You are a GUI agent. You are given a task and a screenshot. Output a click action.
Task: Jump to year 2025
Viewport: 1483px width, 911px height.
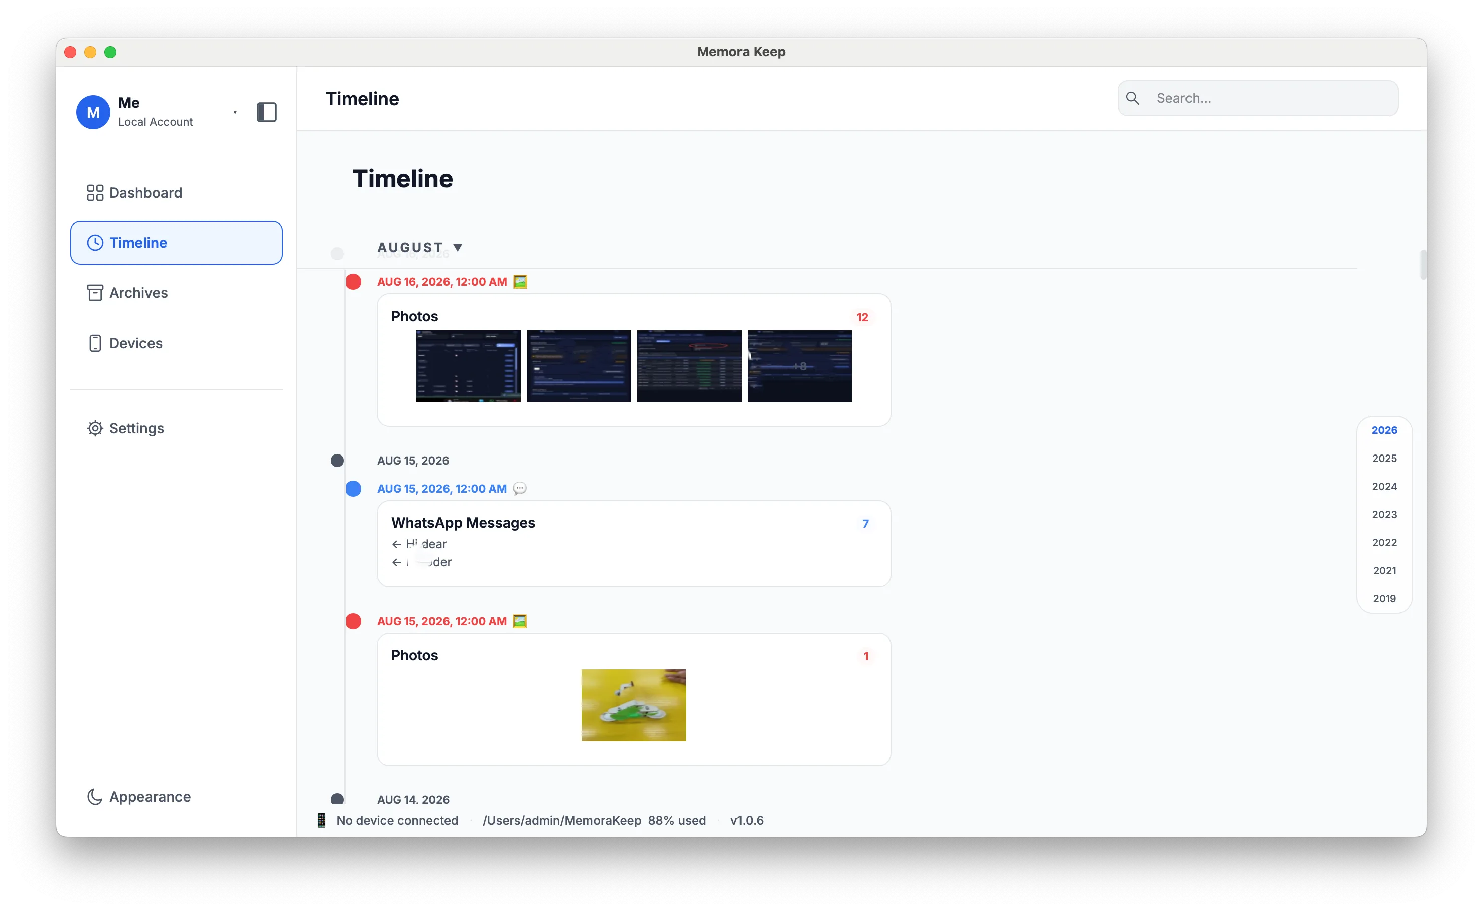pos(1384,459)
